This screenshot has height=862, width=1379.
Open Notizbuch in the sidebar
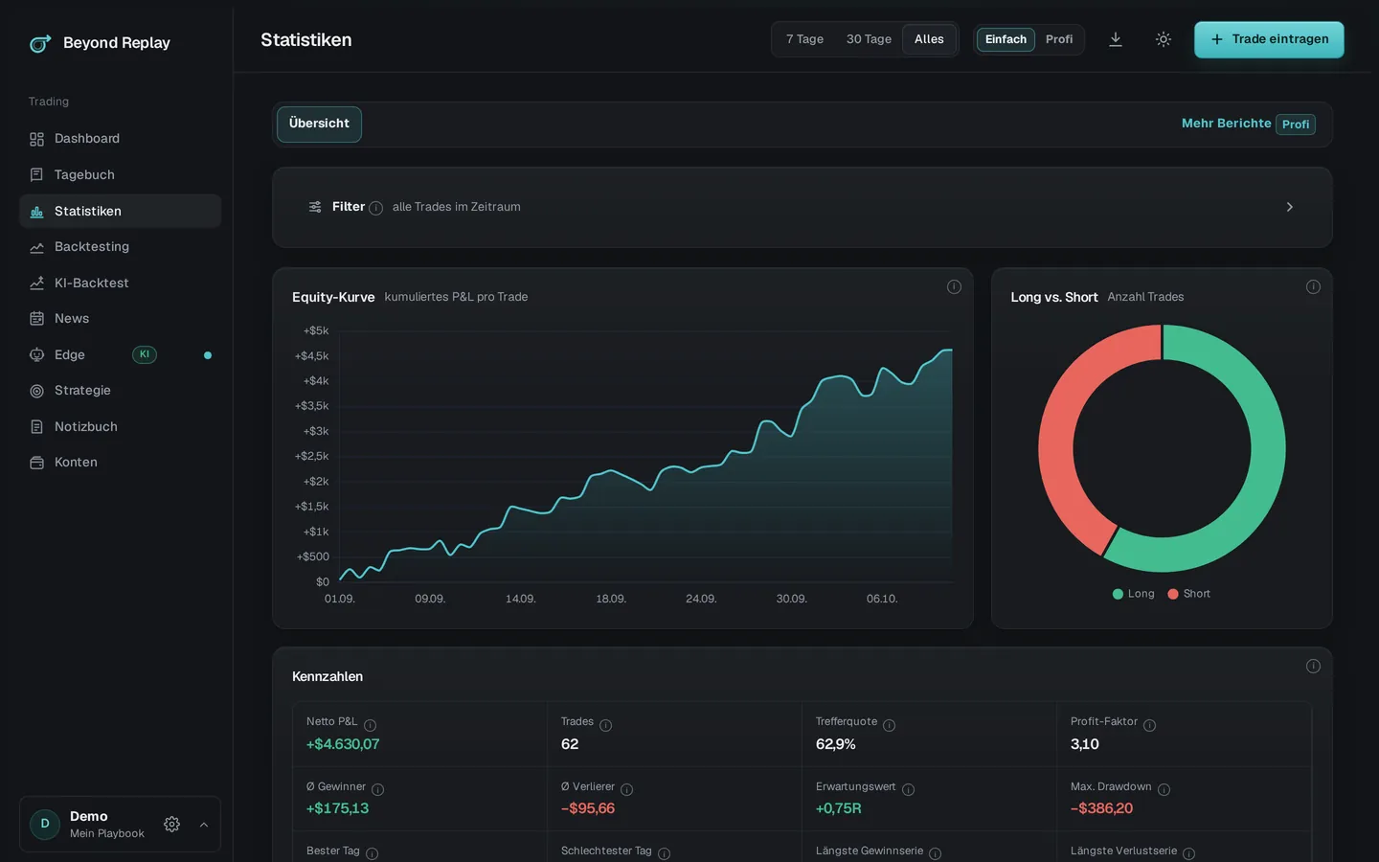click(x=120, y=426)
